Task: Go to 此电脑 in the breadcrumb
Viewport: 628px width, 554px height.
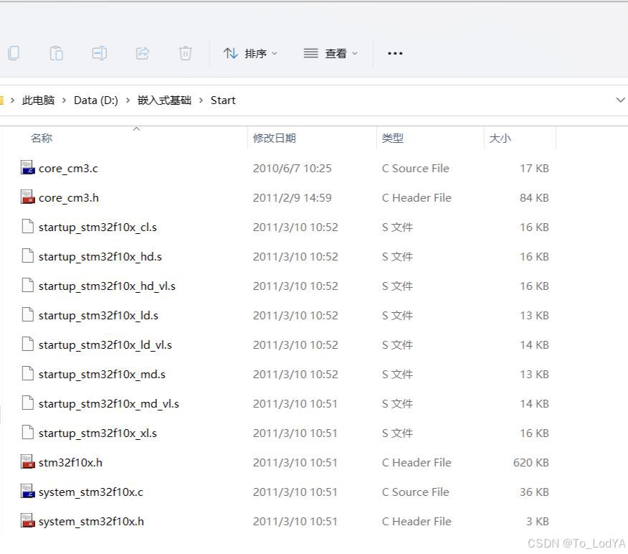Action: pyautogui.click(x=38, y=100)
